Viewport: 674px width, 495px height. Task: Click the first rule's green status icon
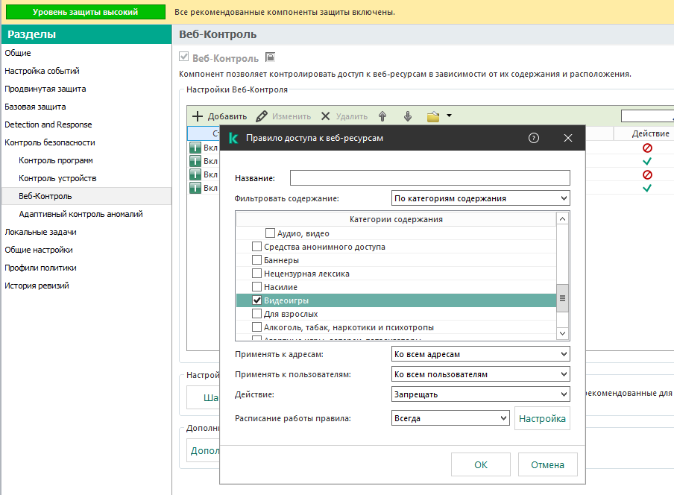click(x=195, y=148)
